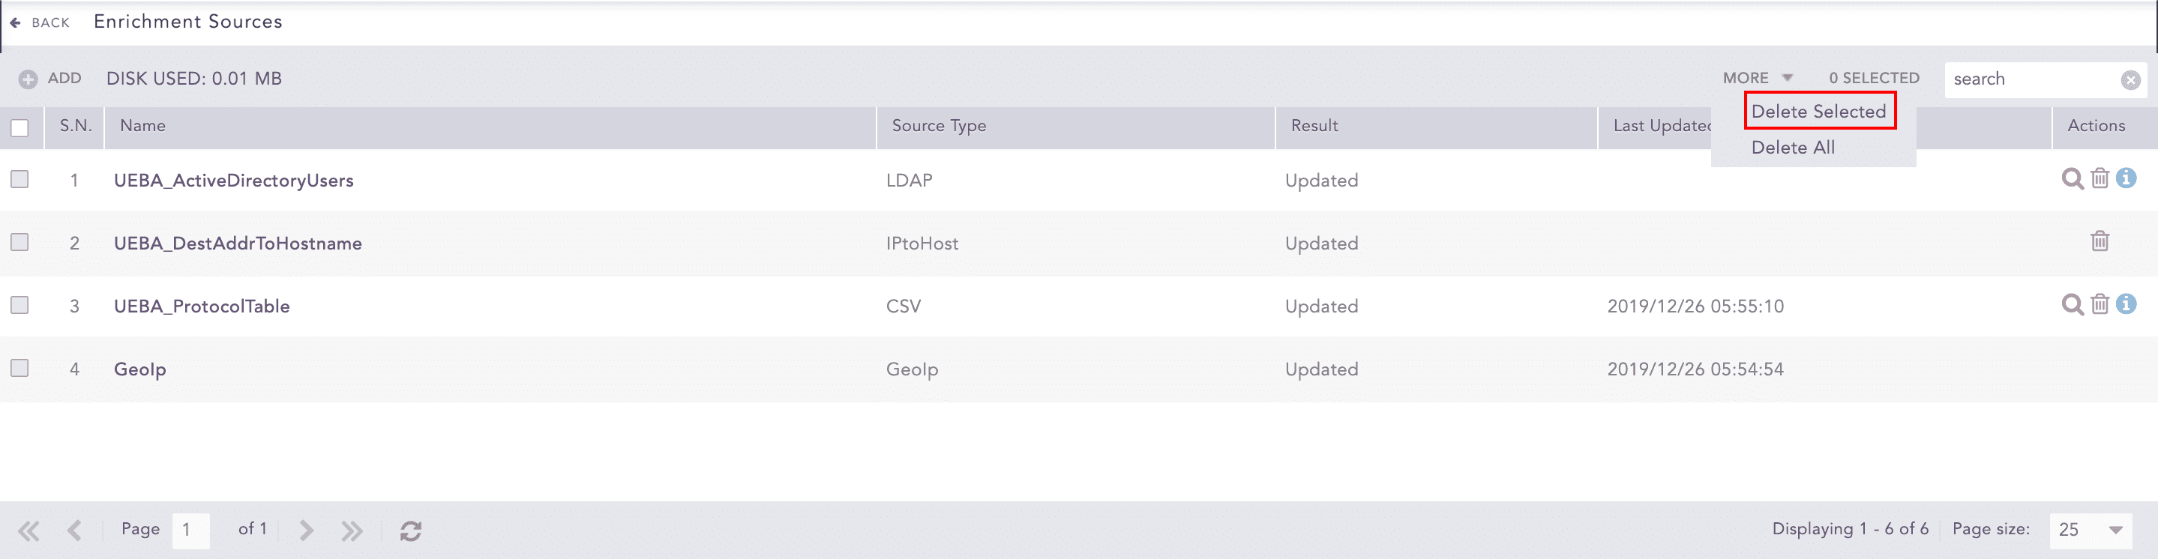The image size is (2158, 559).
Task: Click the next page arrow control
Action: point(305,530)
